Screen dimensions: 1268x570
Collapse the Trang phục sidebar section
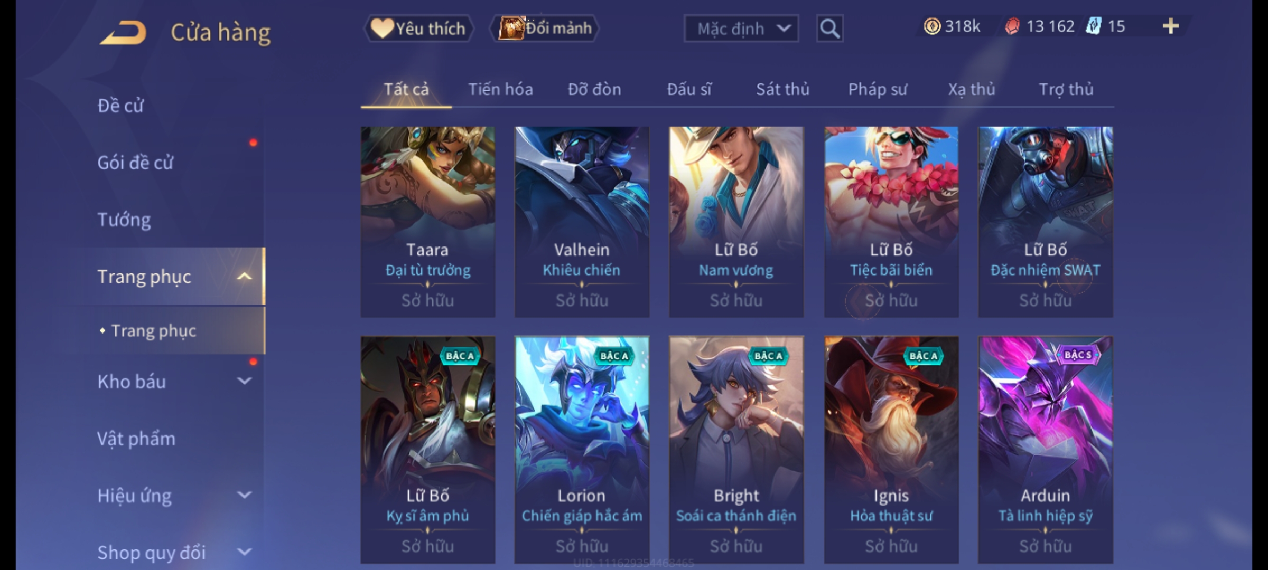pos(244,277)
